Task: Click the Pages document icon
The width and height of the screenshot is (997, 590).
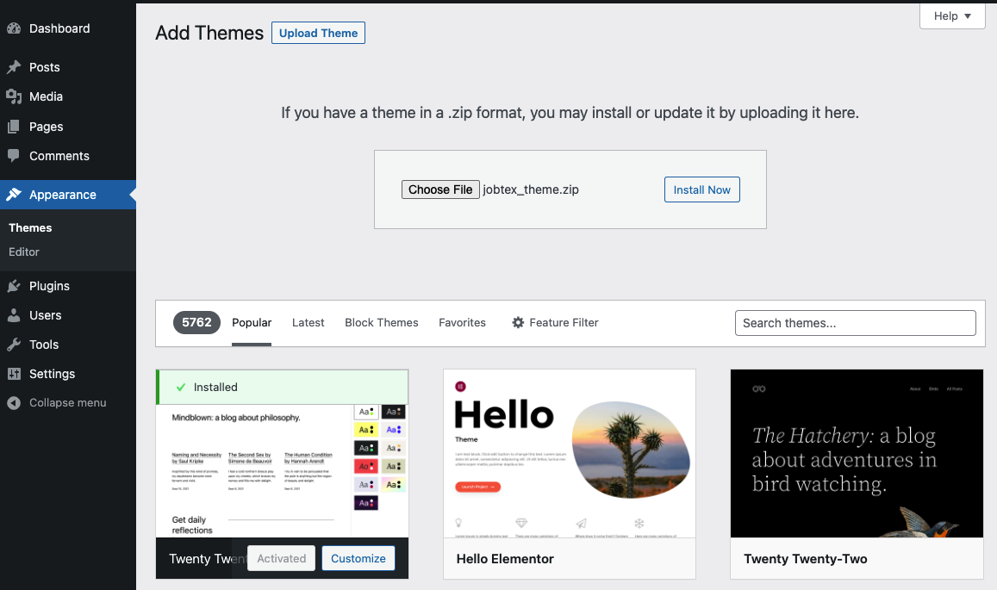Action: pyautogui.click(x=13, y=127)
